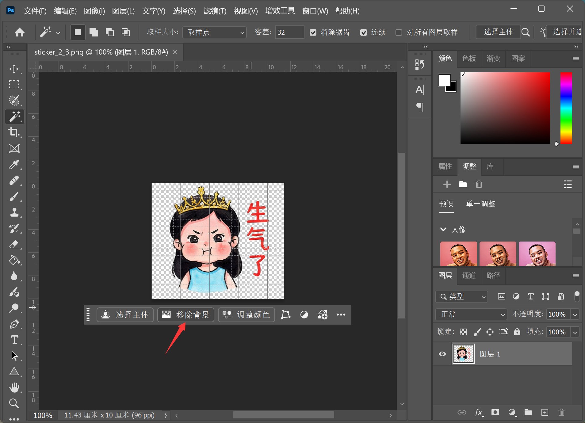
Task: Click the 容差 tolerance input field
Action: click(289, 32)
